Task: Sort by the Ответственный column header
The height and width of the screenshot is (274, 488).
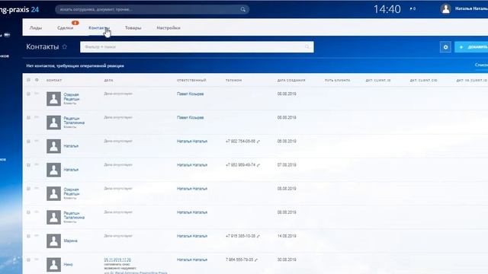Action: [x=191, y=80]
